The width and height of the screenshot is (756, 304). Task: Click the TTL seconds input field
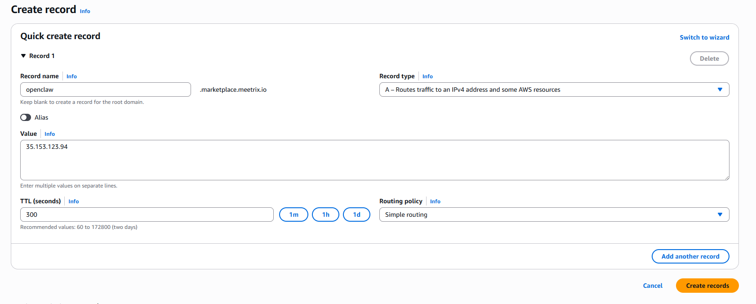click(147, 215)
